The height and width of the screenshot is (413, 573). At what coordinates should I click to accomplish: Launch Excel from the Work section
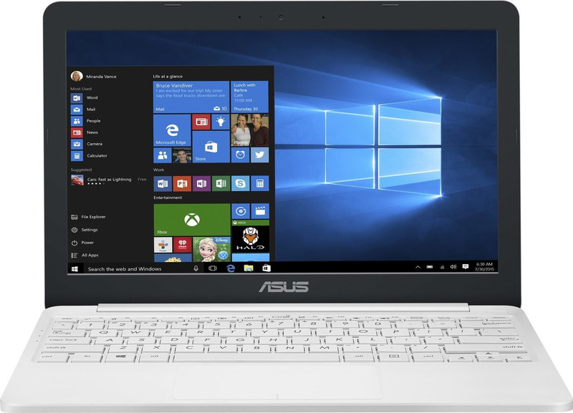click(x=219, y=183)
